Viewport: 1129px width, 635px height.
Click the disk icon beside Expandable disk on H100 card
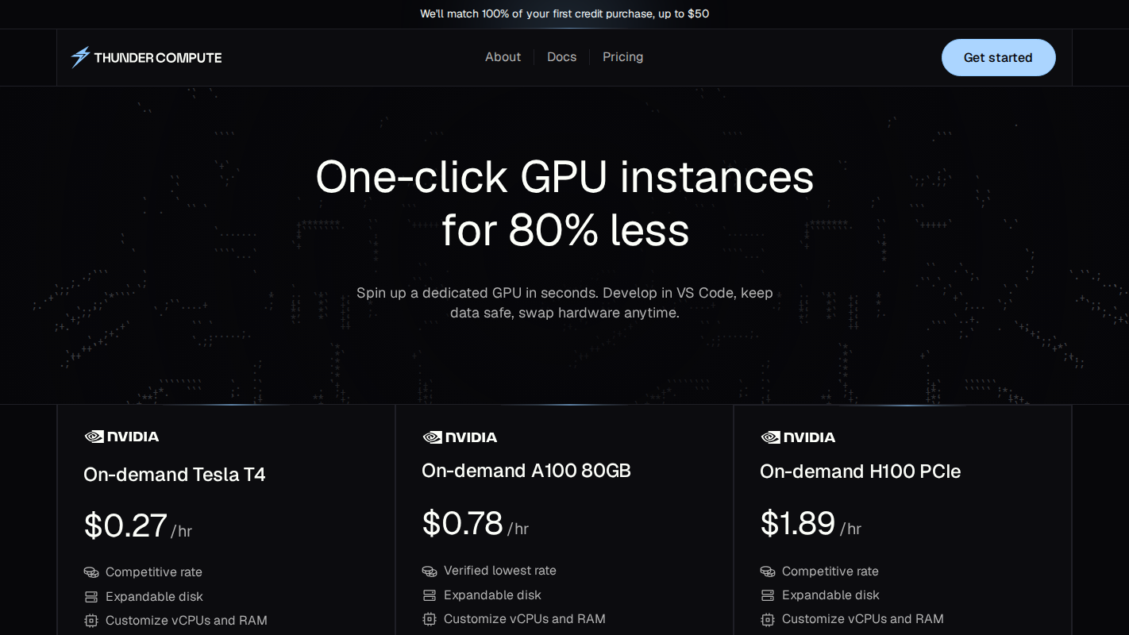point(767,595)
